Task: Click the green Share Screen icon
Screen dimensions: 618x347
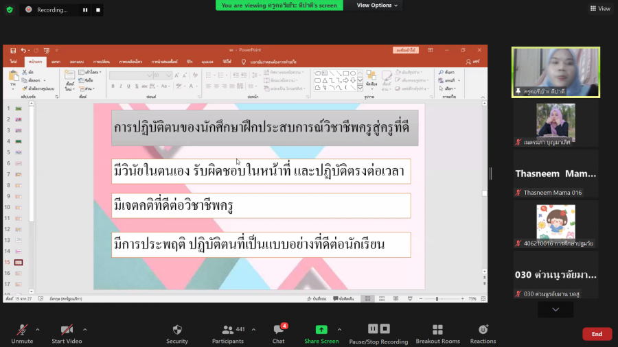Action: 321,330
